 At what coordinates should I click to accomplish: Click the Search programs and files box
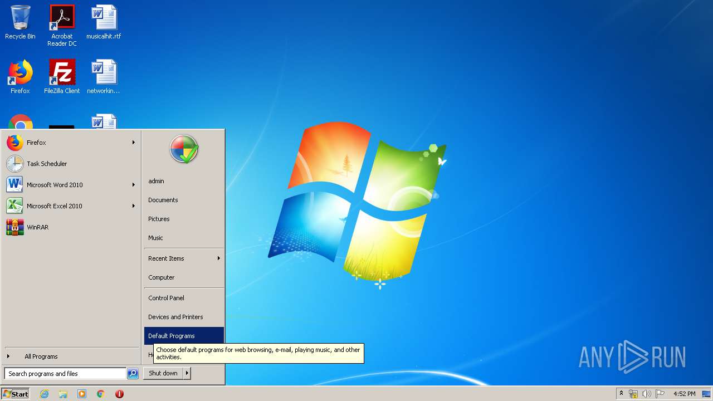click(65, 374)
